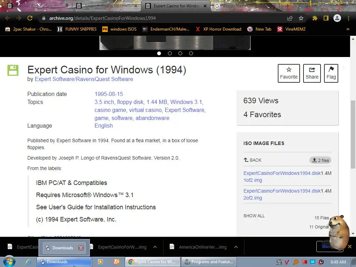Go forward in browser history
The image size is (356, 267).
click(x=19, y=18)
